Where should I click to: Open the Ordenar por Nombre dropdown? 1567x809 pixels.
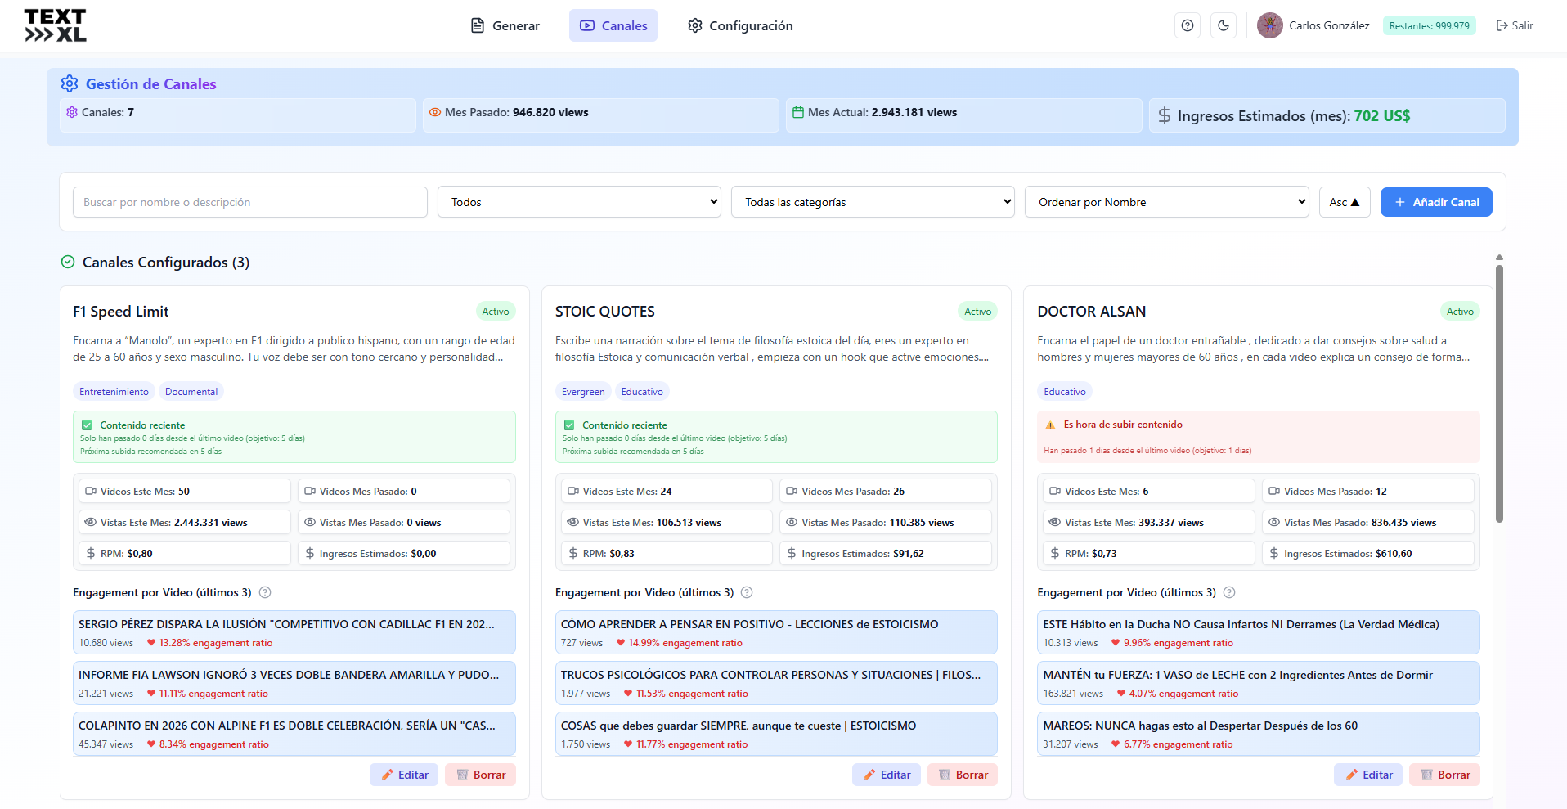tap(1166, 202)
